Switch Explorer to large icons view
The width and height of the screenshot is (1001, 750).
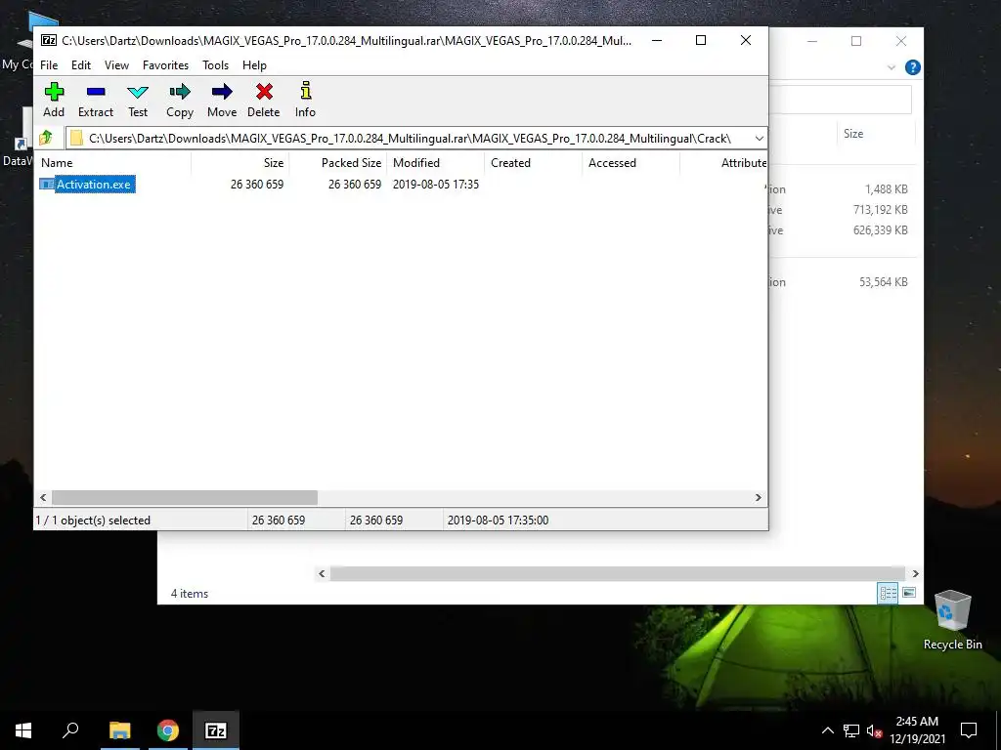[x=909, y=593]
